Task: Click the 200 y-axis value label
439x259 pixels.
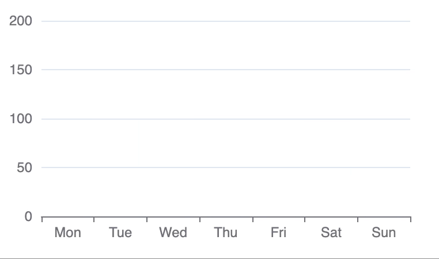Action: pos(21,21)
